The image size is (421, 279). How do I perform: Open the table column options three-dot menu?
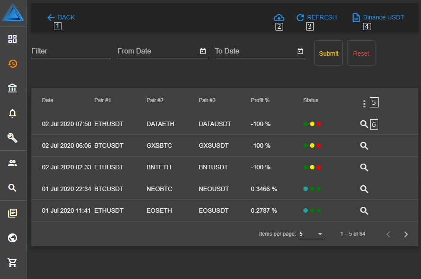click(364, 103)
